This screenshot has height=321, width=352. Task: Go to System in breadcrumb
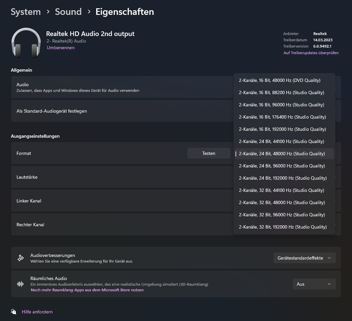(25, 12)
